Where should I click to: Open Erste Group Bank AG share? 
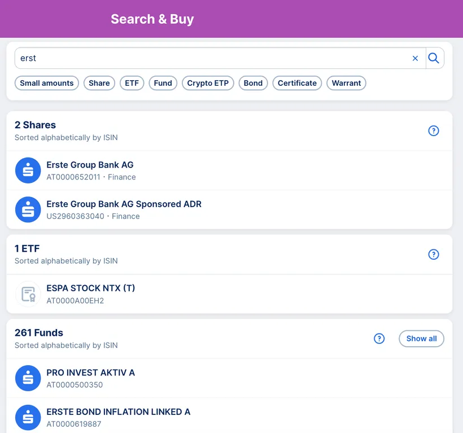point(229,170)
